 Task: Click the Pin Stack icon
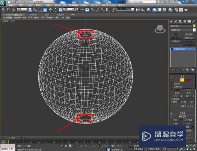(x=173, y=70)
